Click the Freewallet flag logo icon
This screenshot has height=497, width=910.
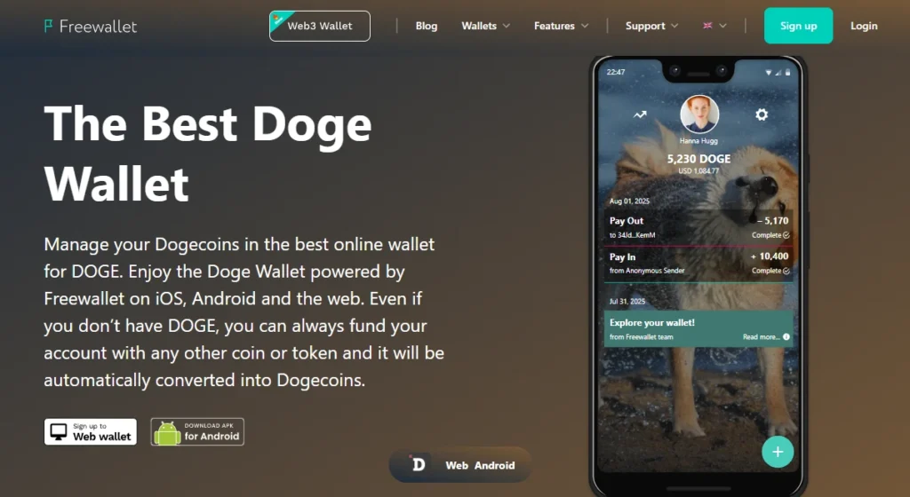click(48, 26)
